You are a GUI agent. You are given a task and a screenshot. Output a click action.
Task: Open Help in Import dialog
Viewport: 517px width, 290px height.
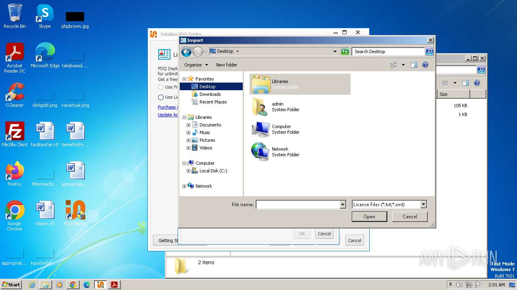pos(425,65)
